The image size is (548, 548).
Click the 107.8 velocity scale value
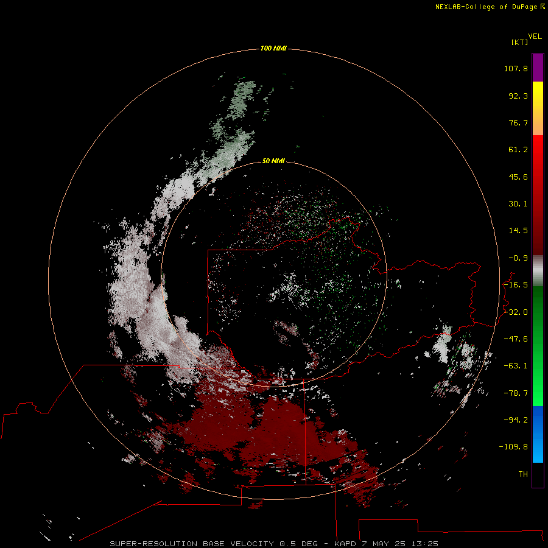click(x=516, y=68)
